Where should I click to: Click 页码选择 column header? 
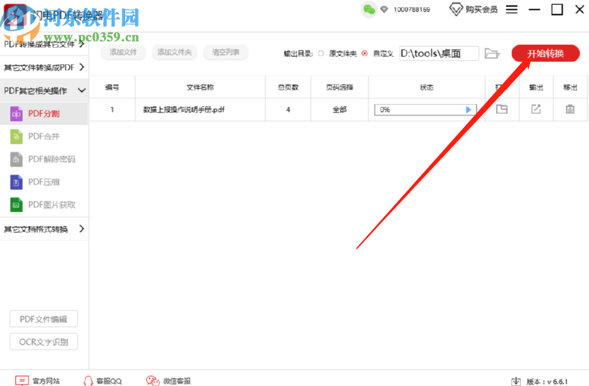pos(339,88)
